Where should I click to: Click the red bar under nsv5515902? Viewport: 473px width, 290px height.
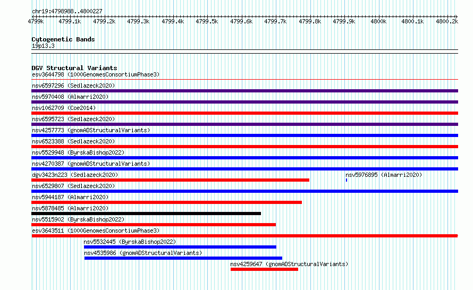[x=154, y=225]
